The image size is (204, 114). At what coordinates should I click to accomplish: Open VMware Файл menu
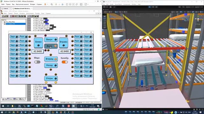point(3,4)
